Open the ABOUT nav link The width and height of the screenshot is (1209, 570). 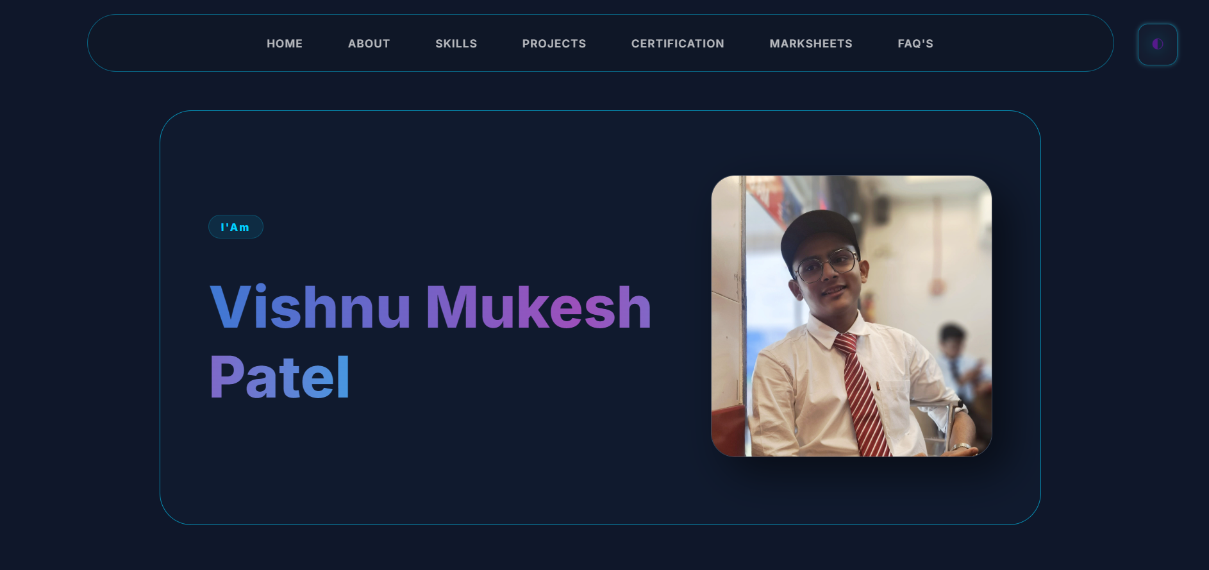point(369,44)
